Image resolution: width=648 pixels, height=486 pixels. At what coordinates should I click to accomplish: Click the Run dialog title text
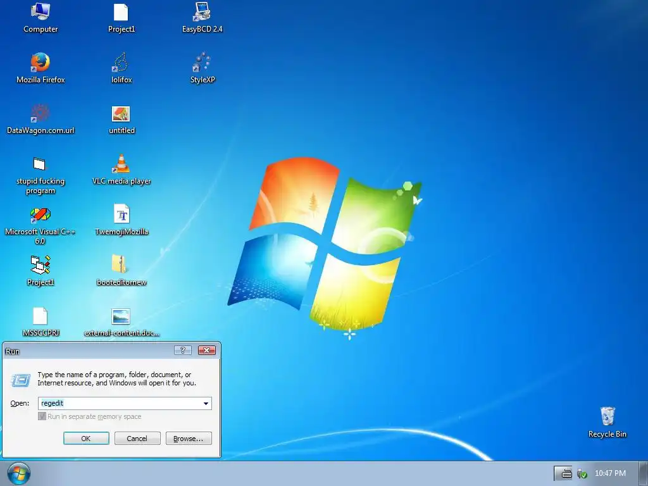tap(13, 351)
